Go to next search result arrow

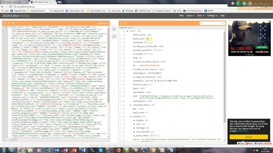click(x=221, y=23)
